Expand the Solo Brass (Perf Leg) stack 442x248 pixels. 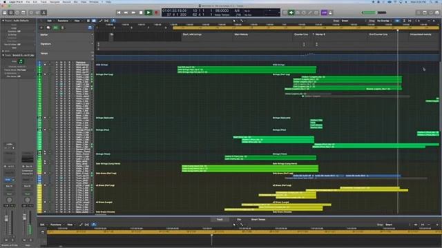pos(45,173)
